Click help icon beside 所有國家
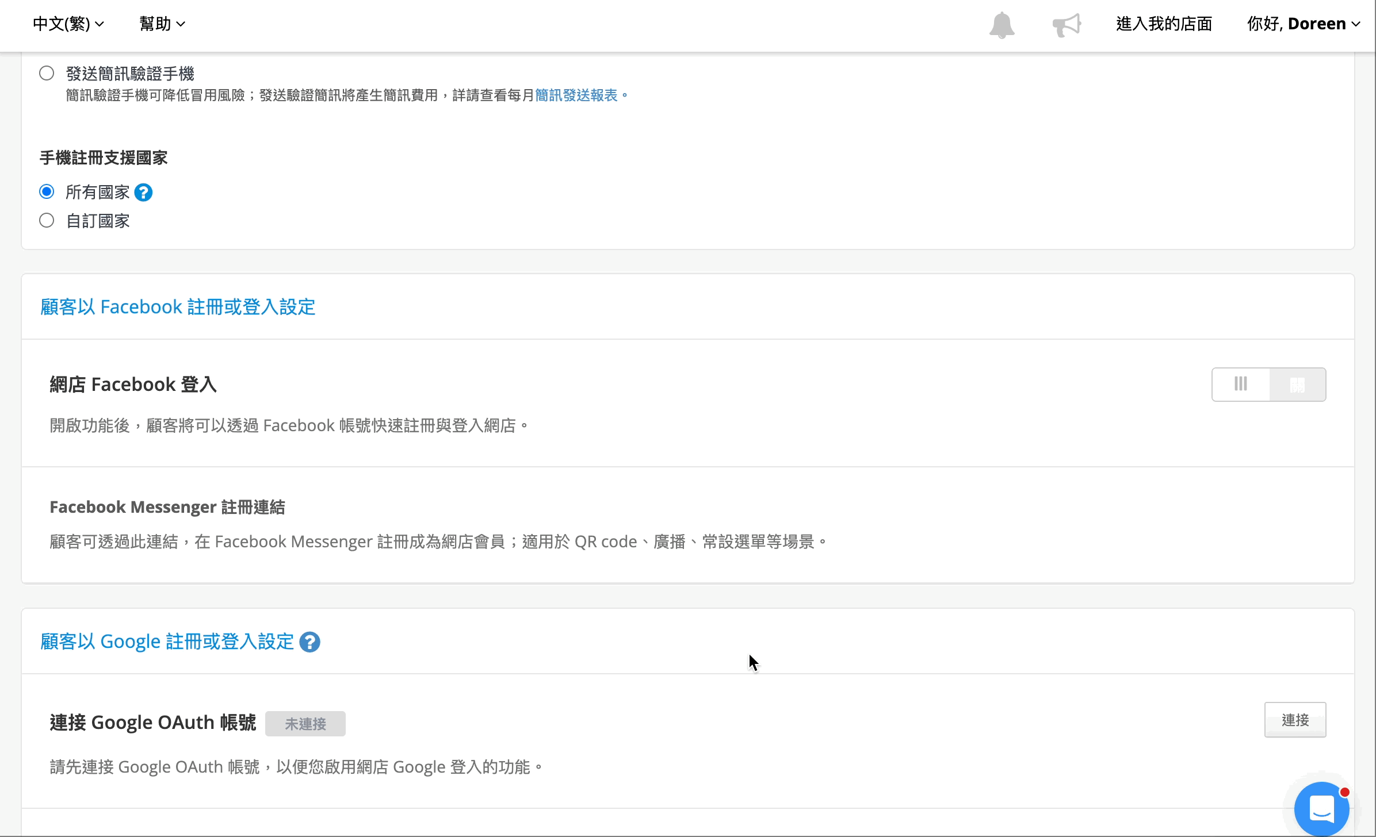Viewport: 1376px width, 837px height. pos(143,193)
